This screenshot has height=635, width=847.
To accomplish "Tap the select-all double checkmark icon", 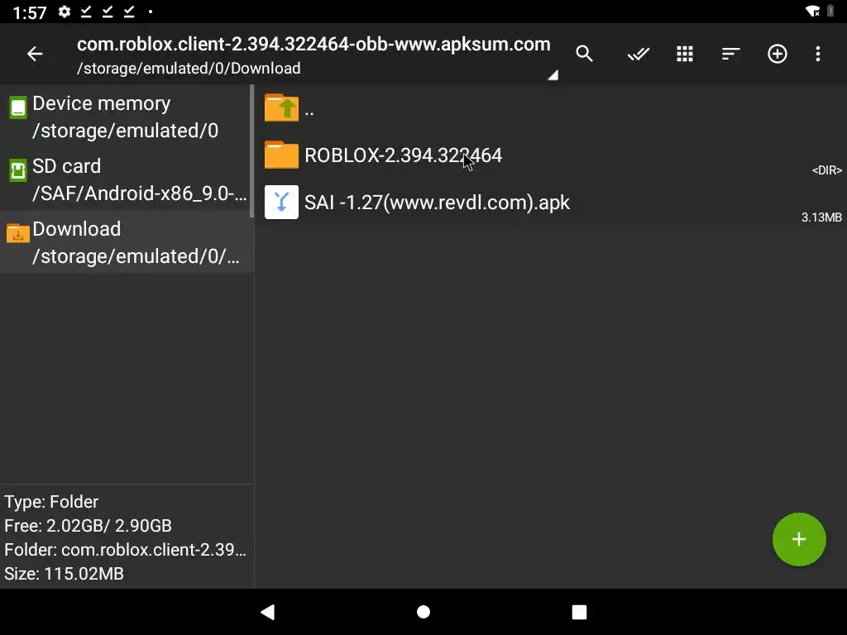I will point(638,54).
